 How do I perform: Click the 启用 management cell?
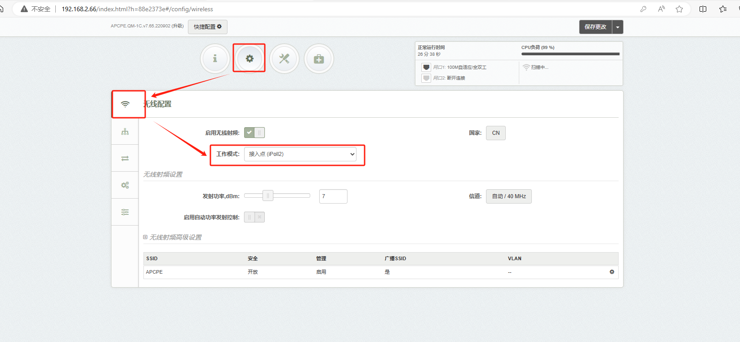(x=321, y=272)
